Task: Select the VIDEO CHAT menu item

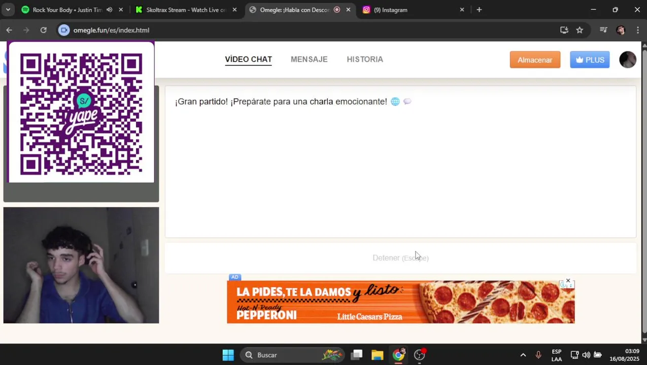Action: coord(249,59)
